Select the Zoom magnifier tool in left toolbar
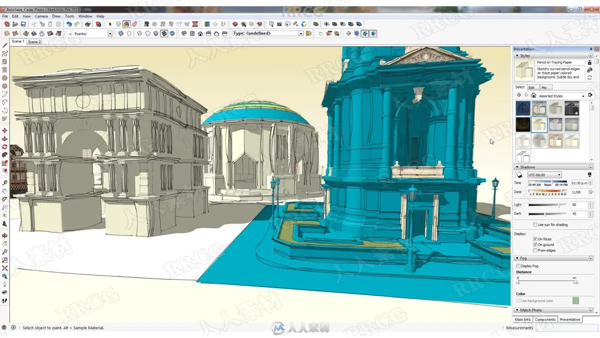 coord(4,252)
